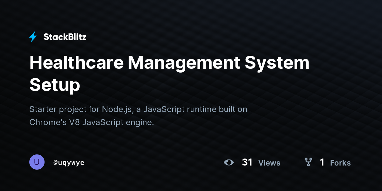Select the Chrome's V8 engine description line
382x191 pixels.
pyautogui.click(x=91, y=122)
